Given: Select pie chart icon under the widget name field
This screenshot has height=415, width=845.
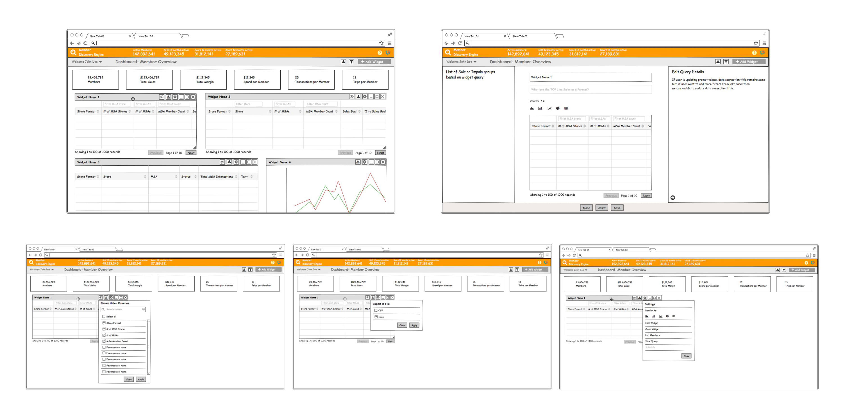Looking at the screenshot, I should [x=558, y=108].
